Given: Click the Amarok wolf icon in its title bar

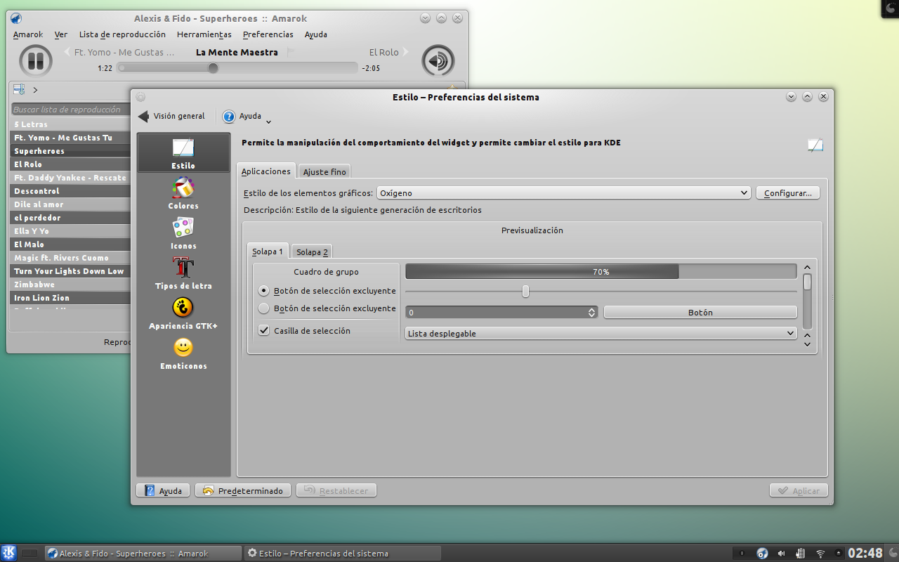Looking at the screenshot, I should [x=16, y=18].
